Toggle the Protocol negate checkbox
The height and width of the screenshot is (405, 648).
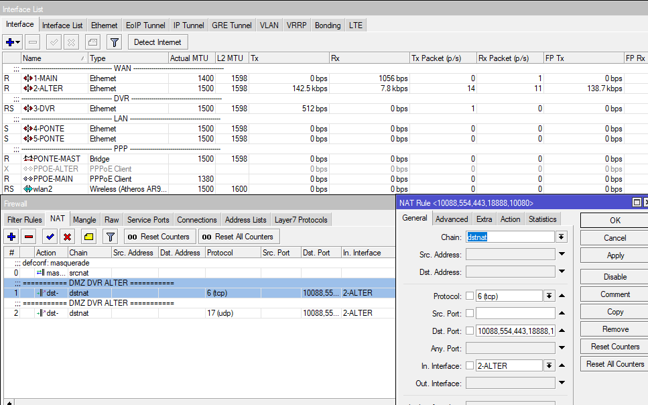click(x=470, y=296)
